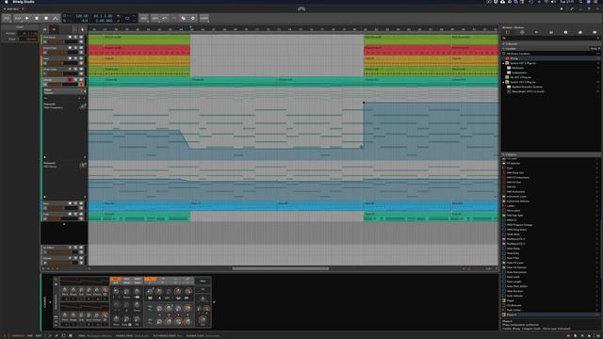
Task: Select Bitwig location in browser tree
Action: [550, 58]
